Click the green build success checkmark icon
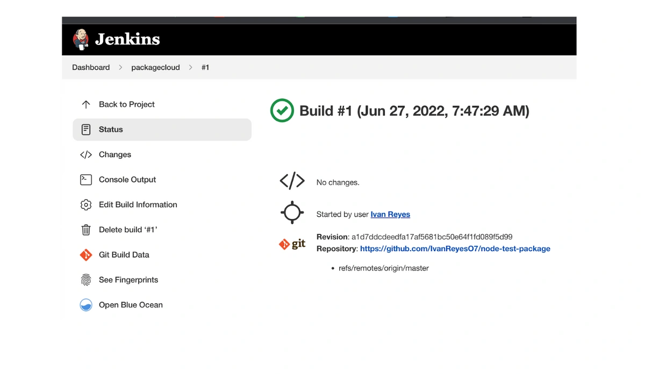Image resolution: width=645 pixels, height=374 pixels. pyautogui.click(x=282, y=111)
